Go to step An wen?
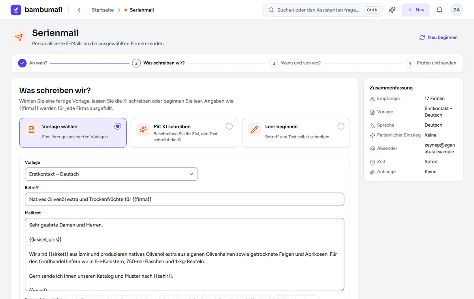 pos(33,63)
